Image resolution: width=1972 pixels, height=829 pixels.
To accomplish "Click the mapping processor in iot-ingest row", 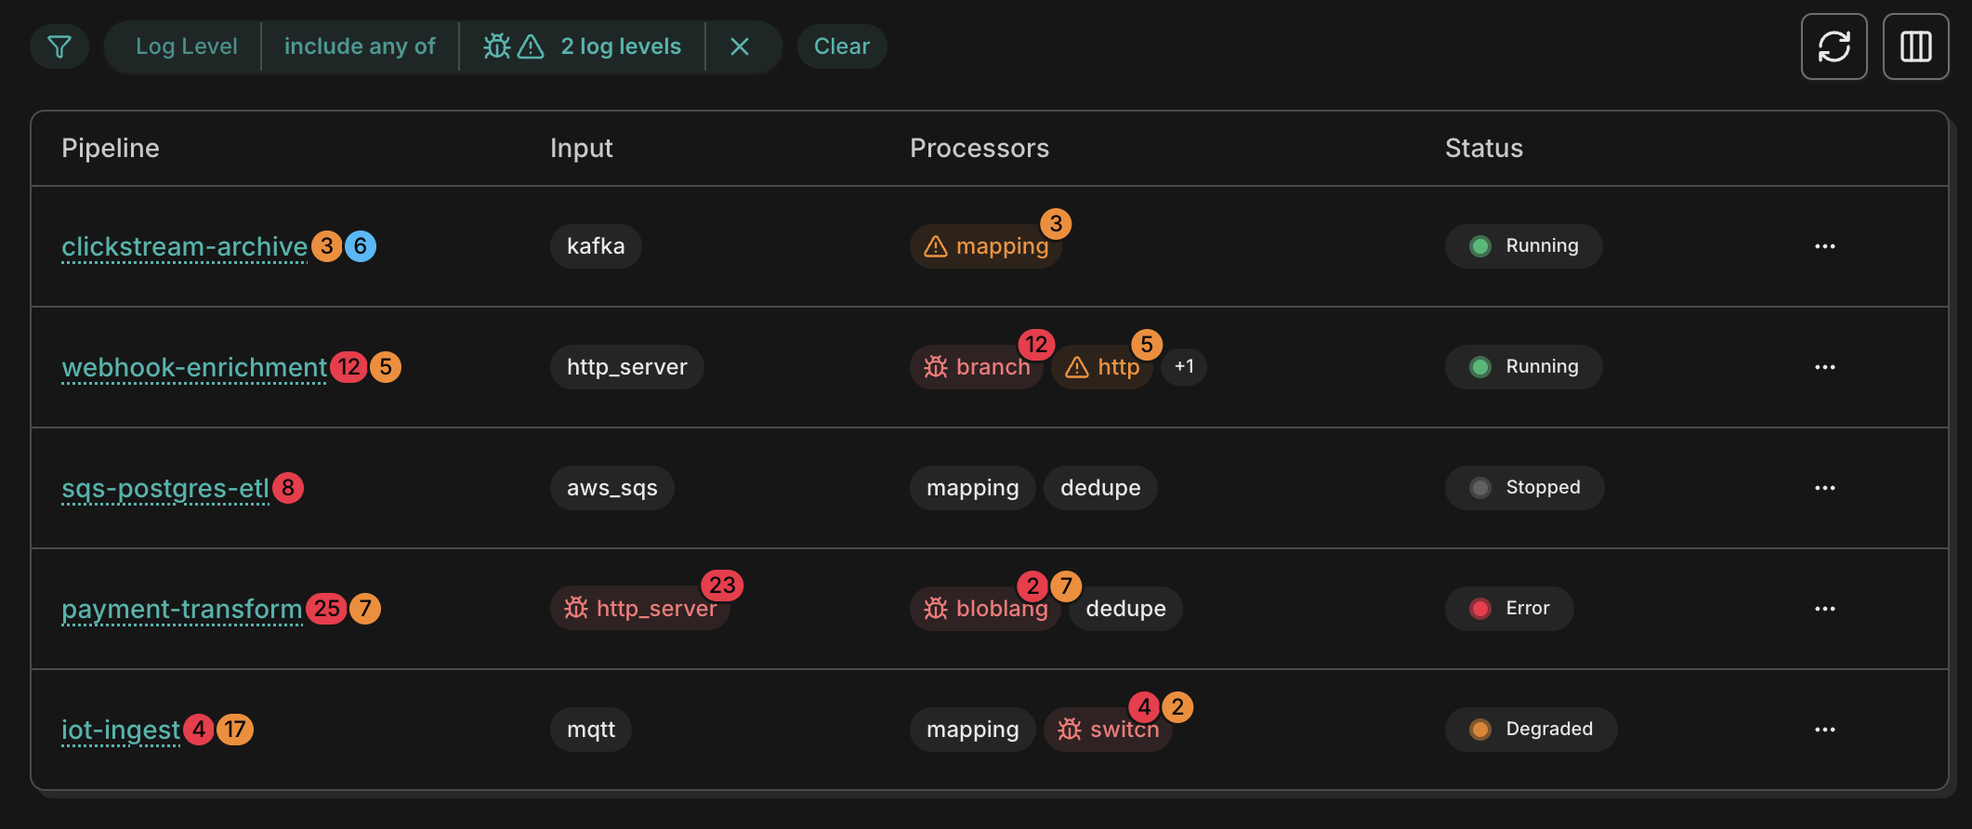I will point(973,730).
